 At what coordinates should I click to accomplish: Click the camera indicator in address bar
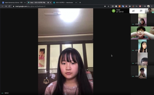[105, 6]
